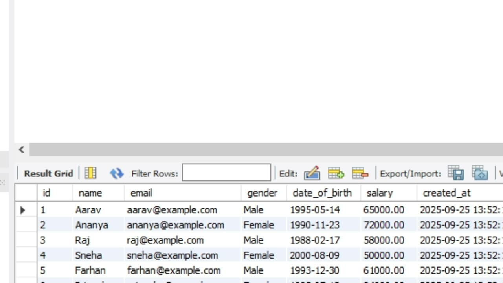Select date of birth 2000-08-09
The width and height of the screenshot is (503, 283).
(x=324, y=255)
